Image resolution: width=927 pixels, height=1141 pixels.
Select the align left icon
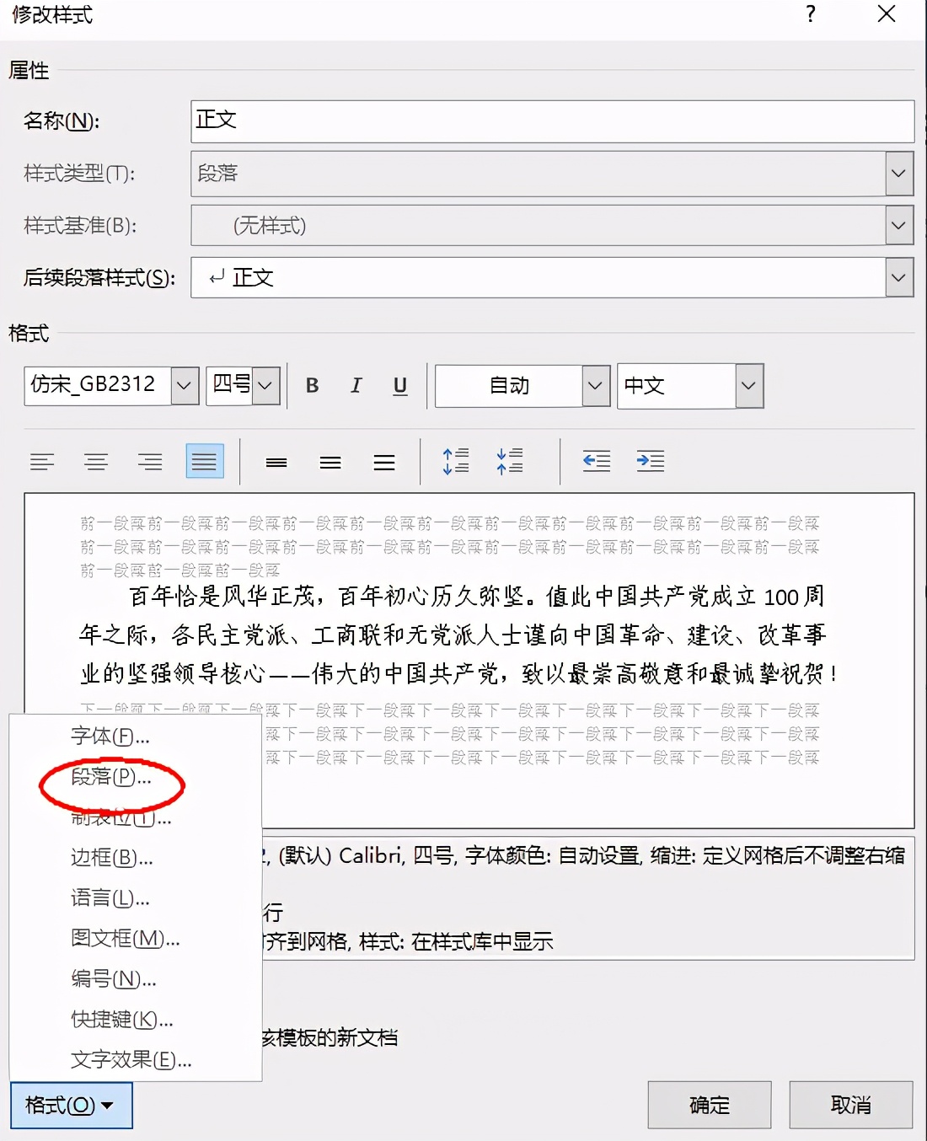point(43,460)
